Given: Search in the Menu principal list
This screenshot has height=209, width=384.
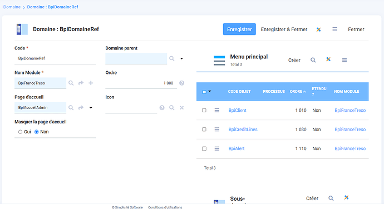Looking at the screenshot, I should pos(313,60).
